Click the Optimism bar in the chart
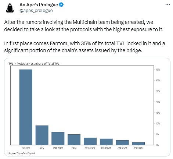Screen dimensions: 173x159 tap(58, 138)
